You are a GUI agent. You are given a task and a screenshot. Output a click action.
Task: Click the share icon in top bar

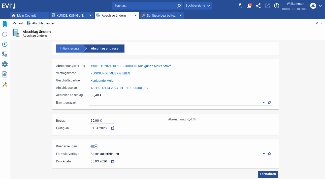tap(258, 6)
